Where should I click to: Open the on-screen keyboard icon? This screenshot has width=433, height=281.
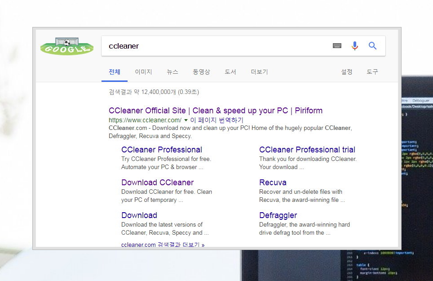(x=337, y=45)
